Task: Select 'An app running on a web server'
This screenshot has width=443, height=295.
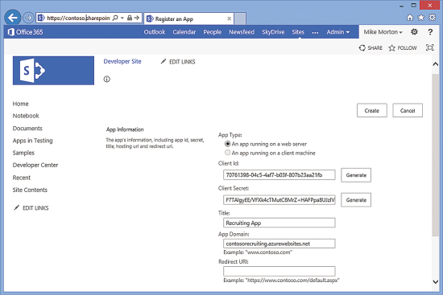Action: coord(227,144)
